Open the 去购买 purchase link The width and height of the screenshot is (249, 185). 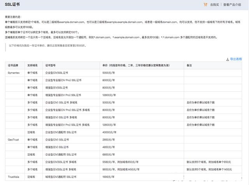point(215,5)
